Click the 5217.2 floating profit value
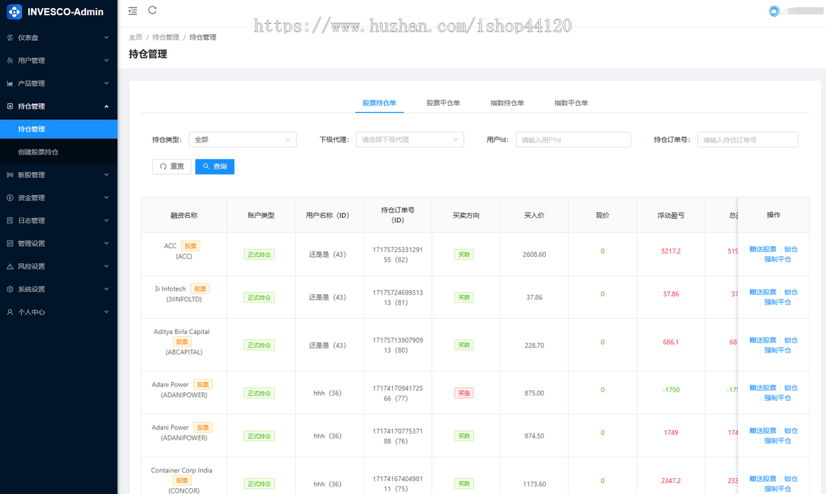Screen dimensions: 826x494 point(671,251)
